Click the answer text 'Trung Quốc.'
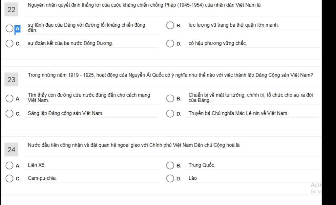 click(x=202, y=165)
